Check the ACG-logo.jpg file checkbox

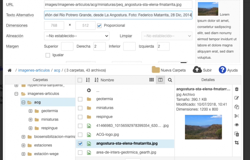[80, 135]
